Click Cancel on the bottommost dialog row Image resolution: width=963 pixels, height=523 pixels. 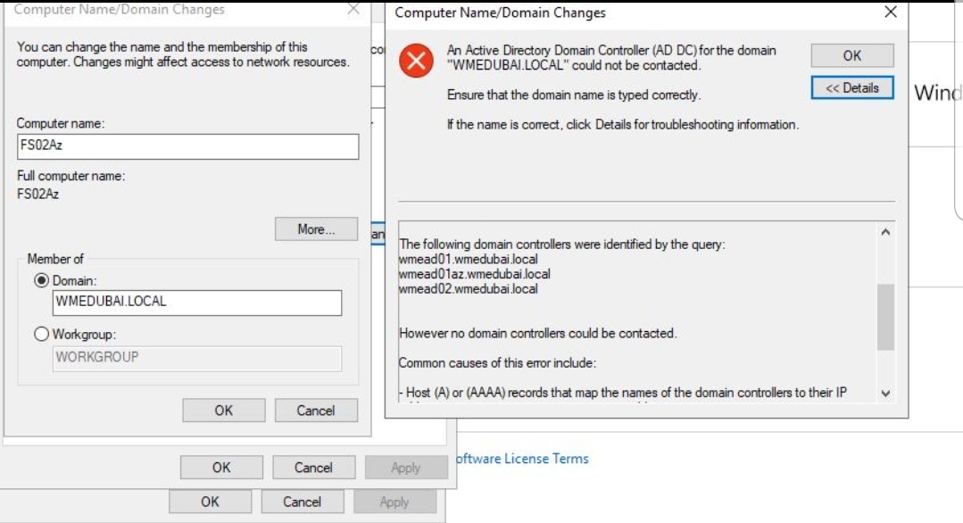[x=303, y=502]
